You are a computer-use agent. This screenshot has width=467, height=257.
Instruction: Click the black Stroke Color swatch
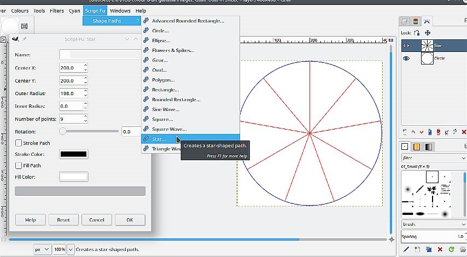(73, 154)
